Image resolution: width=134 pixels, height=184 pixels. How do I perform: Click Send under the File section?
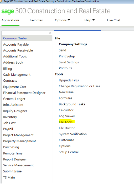[63, 50]
